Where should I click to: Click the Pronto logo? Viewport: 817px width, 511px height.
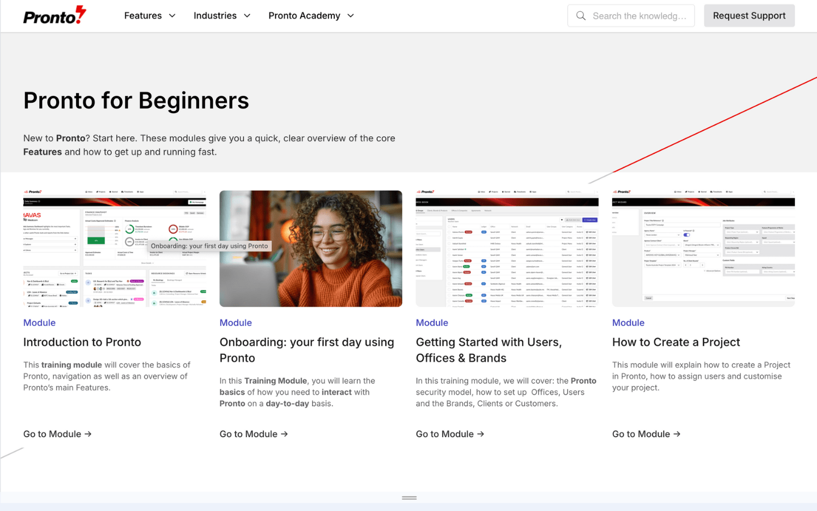click(54, 15)
